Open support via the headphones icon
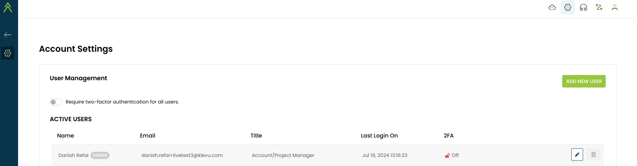This screenshot has height=166, width=637. (583, 7)
